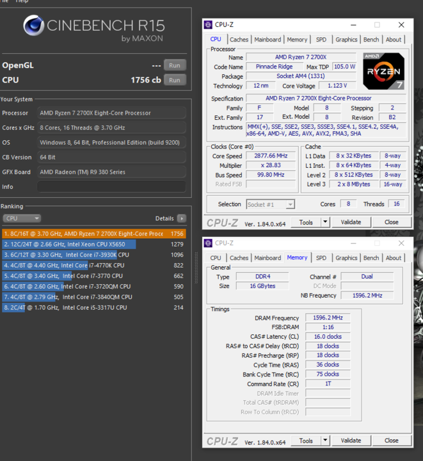
Task: Open About tab in the top CPU-Z window
Action: (x=394, y=40)
